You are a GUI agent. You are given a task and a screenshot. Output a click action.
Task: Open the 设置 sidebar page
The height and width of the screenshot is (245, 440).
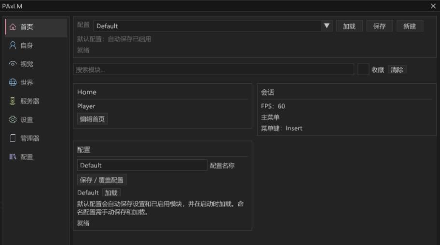pos(36,119)
